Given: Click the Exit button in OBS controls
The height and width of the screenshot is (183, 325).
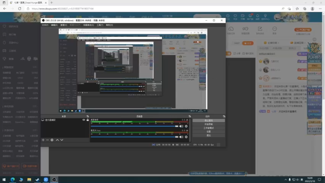Looking at the screenshot, I should tap(209, 135).
